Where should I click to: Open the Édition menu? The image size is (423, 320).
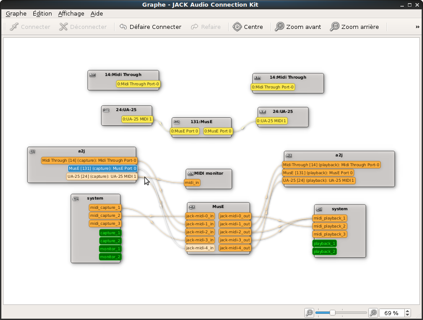42,13
